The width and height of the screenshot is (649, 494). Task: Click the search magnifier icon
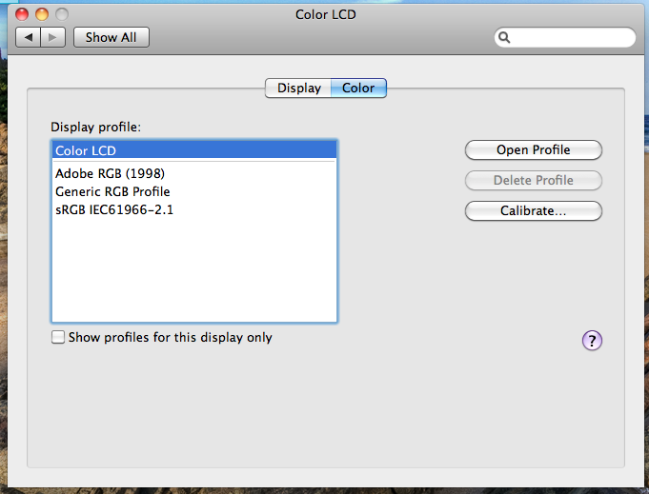(505, 38)
